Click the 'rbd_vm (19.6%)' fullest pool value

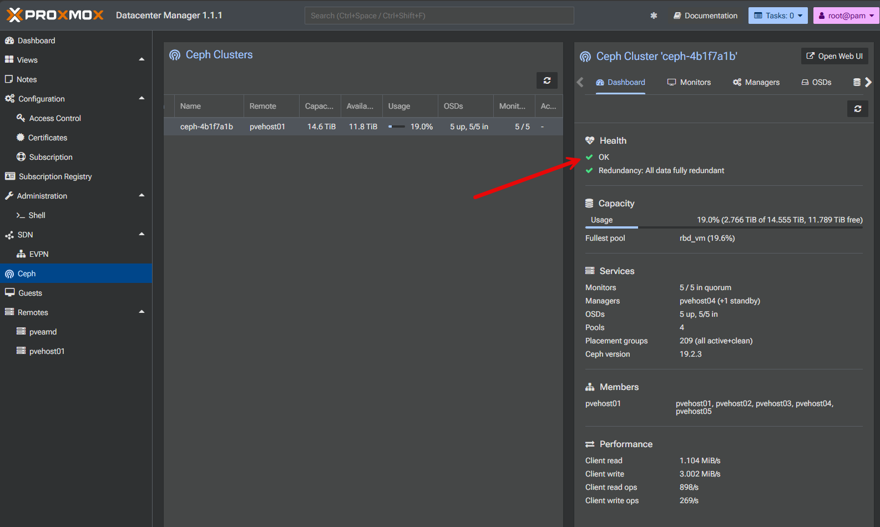[707, 238]
